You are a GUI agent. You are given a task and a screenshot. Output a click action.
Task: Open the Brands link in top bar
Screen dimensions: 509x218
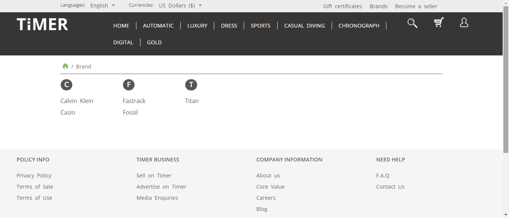379,6
